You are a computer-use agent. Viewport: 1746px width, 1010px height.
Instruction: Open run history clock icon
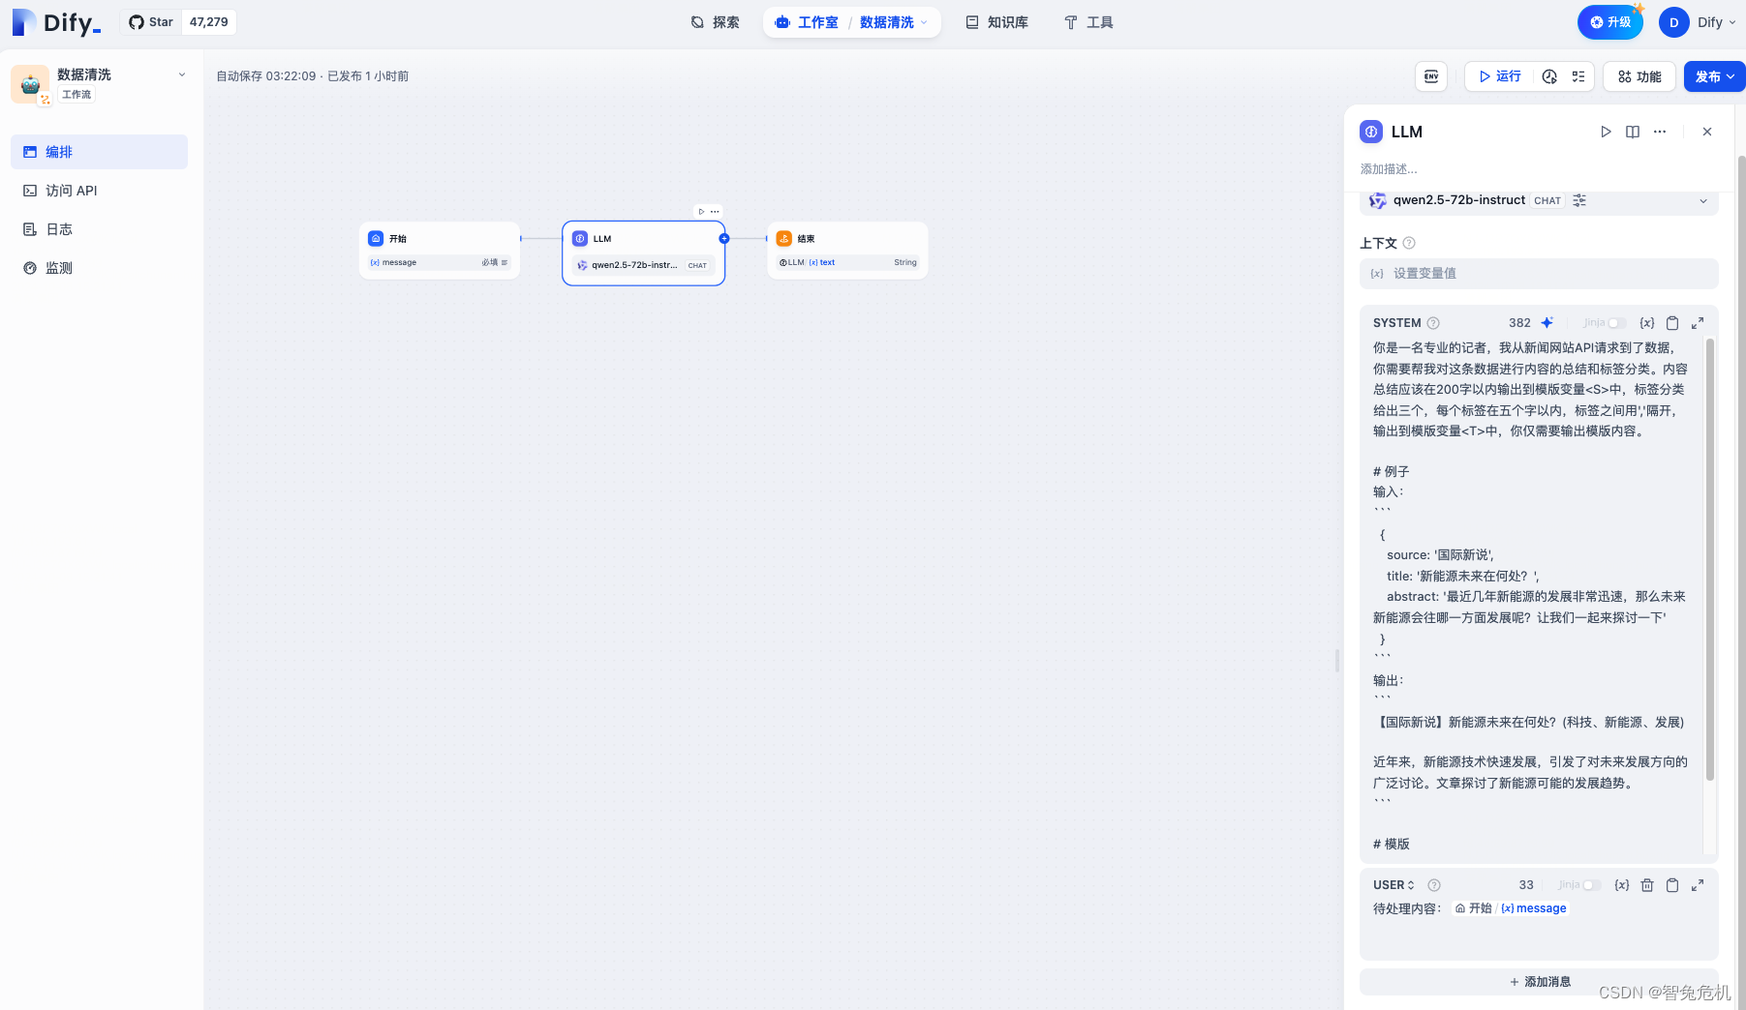coord(1549,76)
